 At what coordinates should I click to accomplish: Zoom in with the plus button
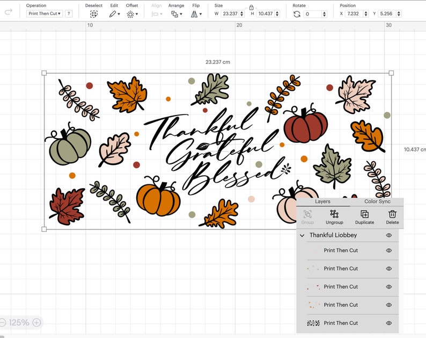tap(36, 322)
